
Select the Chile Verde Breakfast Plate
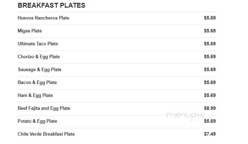pyautogui.click(x=46, y=134)
